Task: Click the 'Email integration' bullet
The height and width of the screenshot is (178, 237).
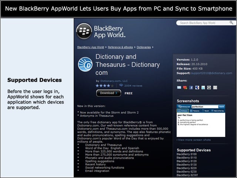Action: pos(97,171)
